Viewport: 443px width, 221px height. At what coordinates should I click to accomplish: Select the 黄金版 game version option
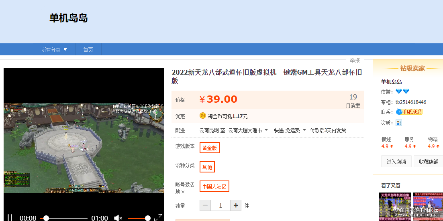[210, 148]
